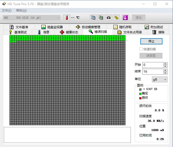Expand the SMI USB DISK drive dropdown
The width and height of the screenshot is (173, 147).
pyautogui.click(x=32, y=18)
